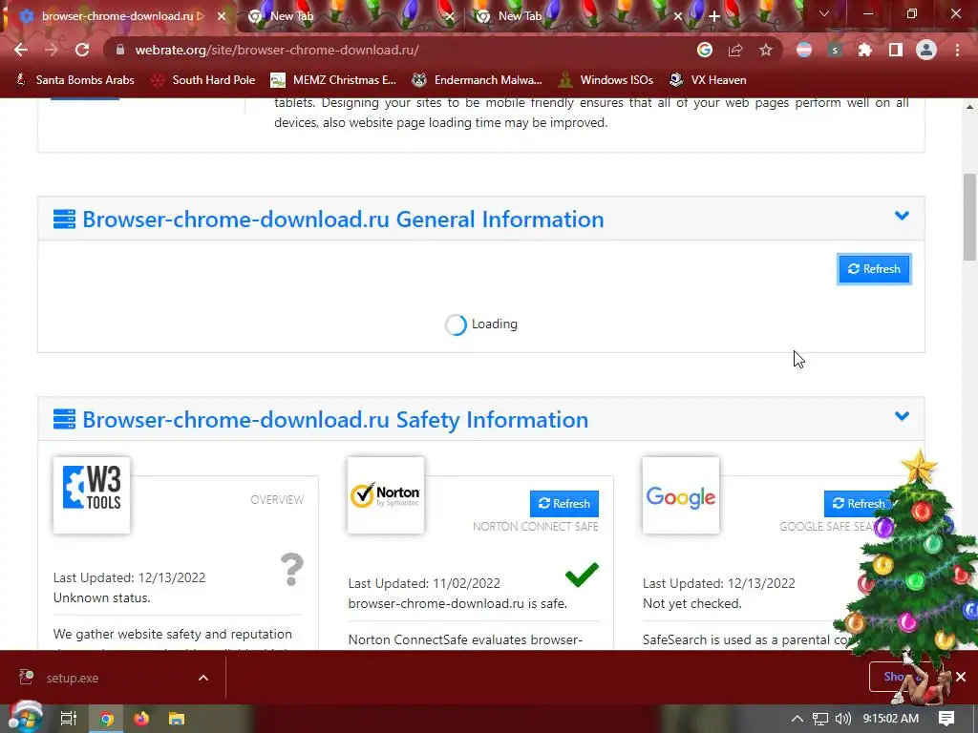The image size is (978, 733).
Task: Open the Windows ISOs bookmark
Action: (606, 80)
